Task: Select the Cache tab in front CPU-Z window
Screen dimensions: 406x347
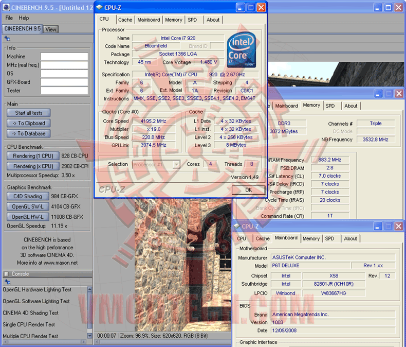Action: (125, 20)
